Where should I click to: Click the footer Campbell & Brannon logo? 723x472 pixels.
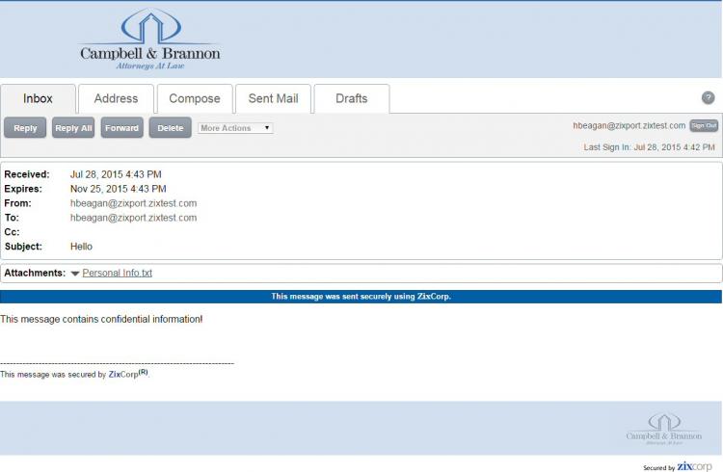(663, 430)
